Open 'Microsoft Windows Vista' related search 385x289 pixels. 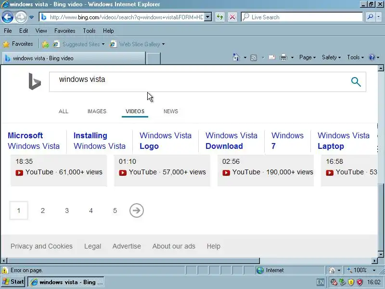tap(34, 141)
